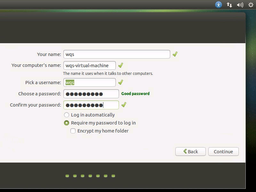Click the Pick a username field
The image size is (256, 192).
[90, 83]
